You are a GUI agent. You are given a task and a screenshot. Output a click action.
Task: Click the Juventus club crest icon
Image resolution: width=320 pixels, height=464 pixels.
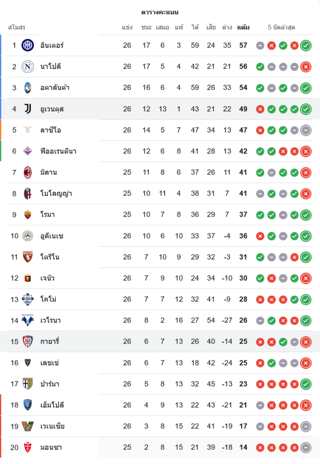28,109
